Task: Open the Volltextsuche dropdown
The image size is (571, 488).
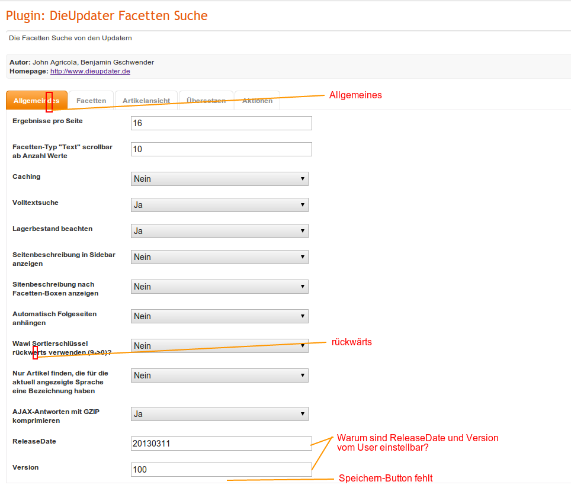Action: (220, 205)
